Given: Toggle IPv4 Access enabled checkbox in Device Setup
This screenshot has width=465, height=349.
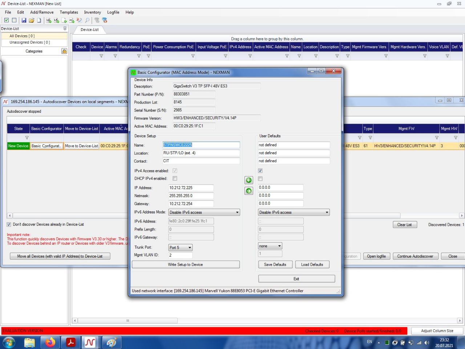Looking at the screenshot, I should [x=175, y=171].
